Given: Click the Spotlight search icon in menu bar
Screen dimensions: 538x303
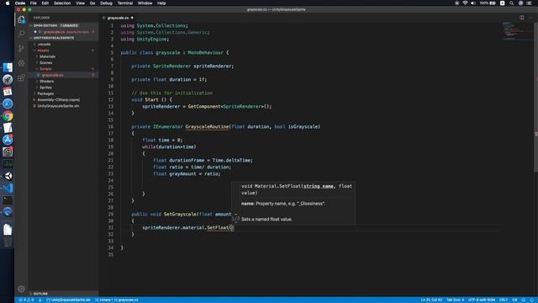Looking at the screenshot, I should 511,3.
